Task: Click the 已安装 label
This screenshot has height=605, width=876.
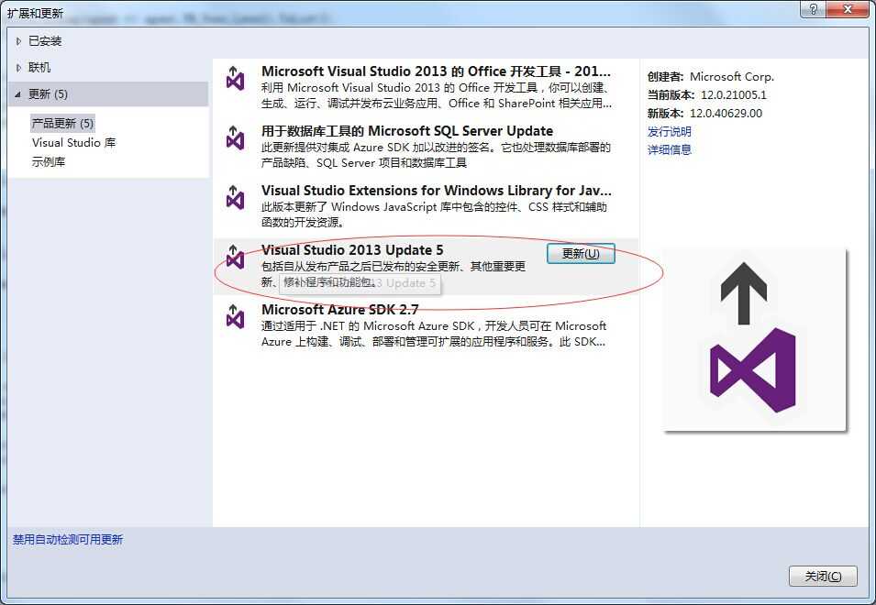Action: [x=45, y=41]
